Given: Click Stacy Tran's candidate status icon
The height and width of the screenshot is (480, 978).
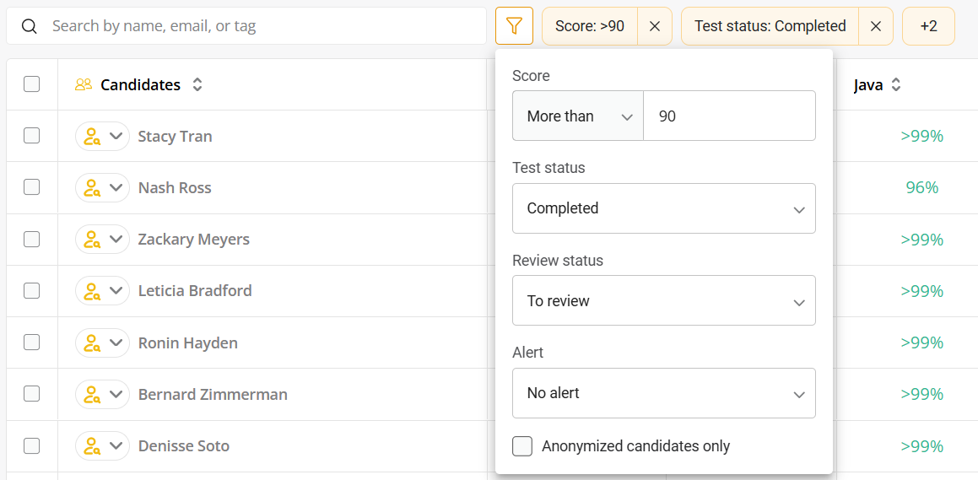Looking at the screenshot, I should click(x=92, y=137).
